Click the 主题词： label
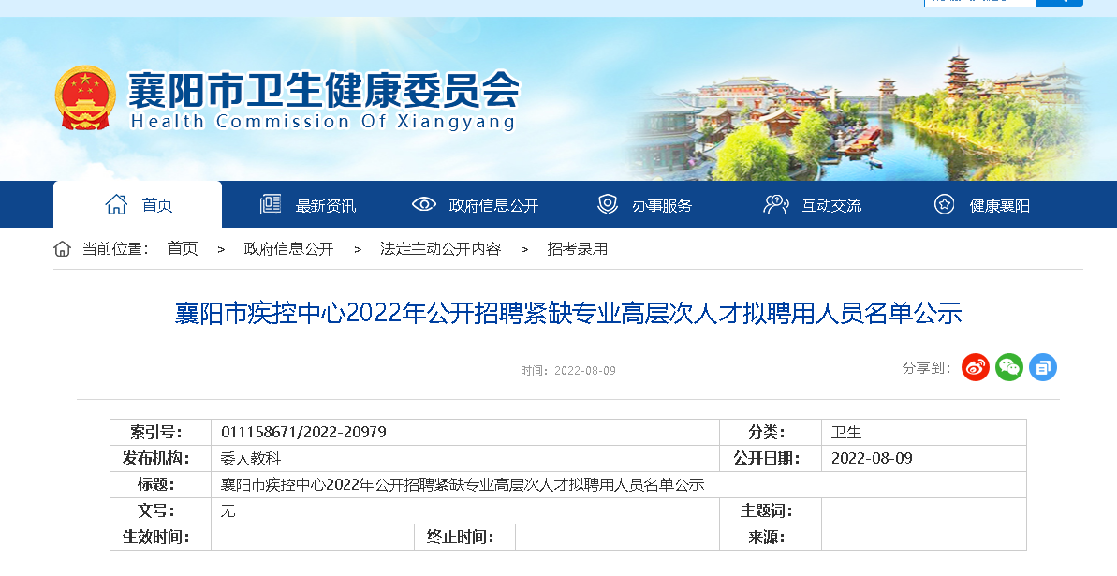The width and height of the screenshot is (1117, 576). [x=767, y=511]
